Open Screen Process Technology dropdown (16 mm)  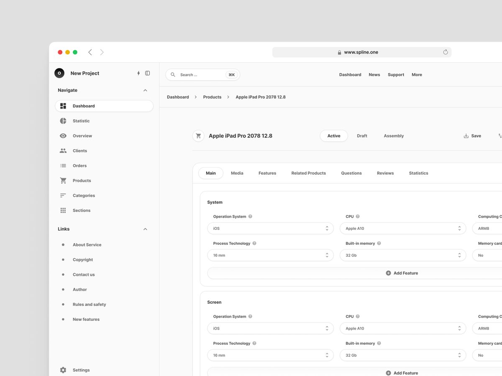click(271, 355)
